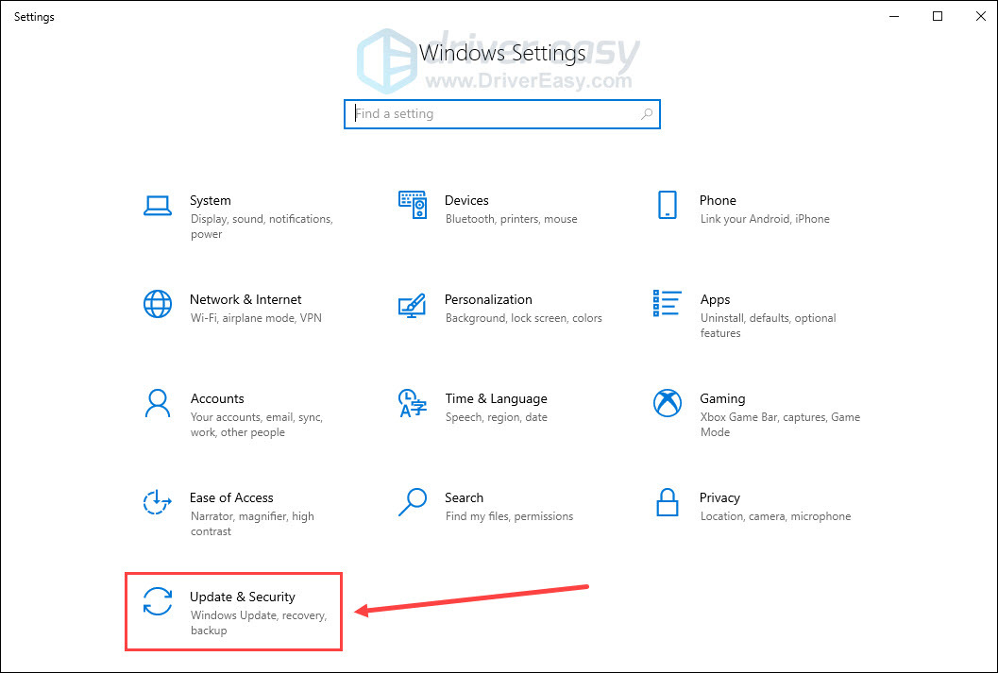Open the Update & Security sync icon
Image resolution: width=998 pixels, height=673 pixels.
pyautogui.click(x=157, y=601)
